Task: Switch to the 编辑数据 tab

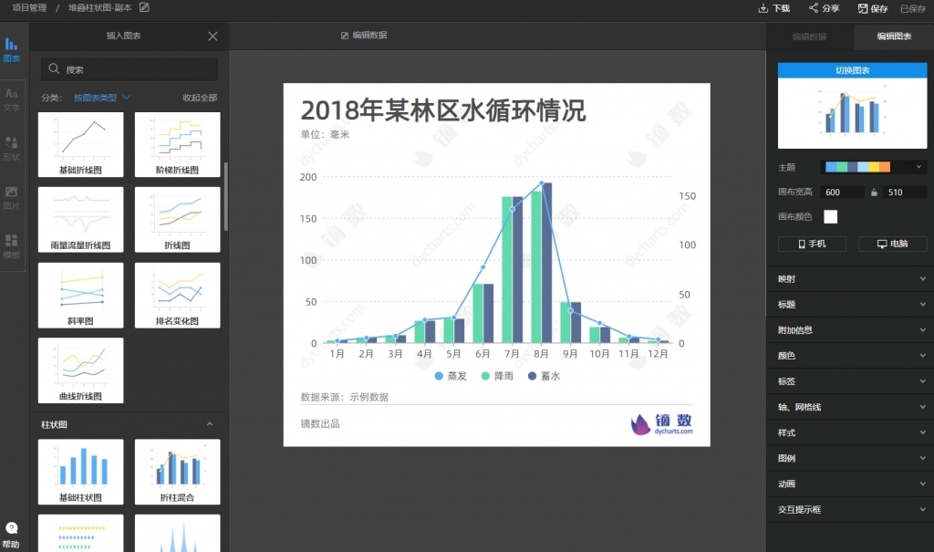Action: point(812,37)
